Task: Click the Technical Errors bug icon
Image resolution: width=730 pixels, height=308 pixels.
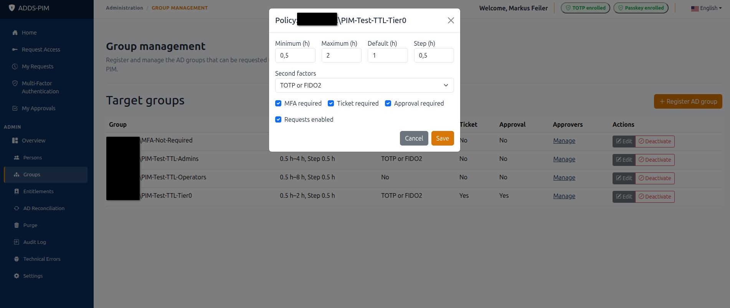Action: [x=17, y=259]
